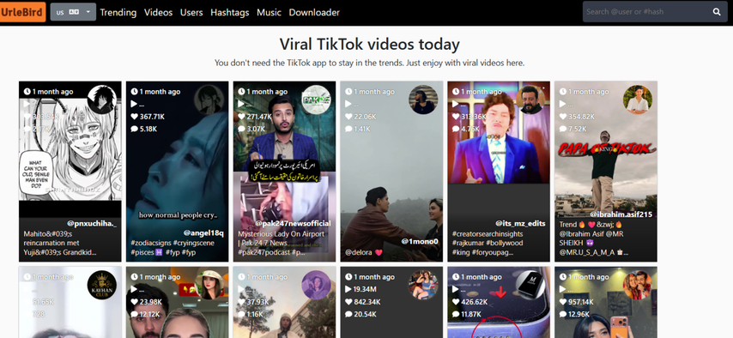The height and width of the screenshot is (338, 733).
Task: Focus the Search @user or #hash field
Action: point(645,12)
